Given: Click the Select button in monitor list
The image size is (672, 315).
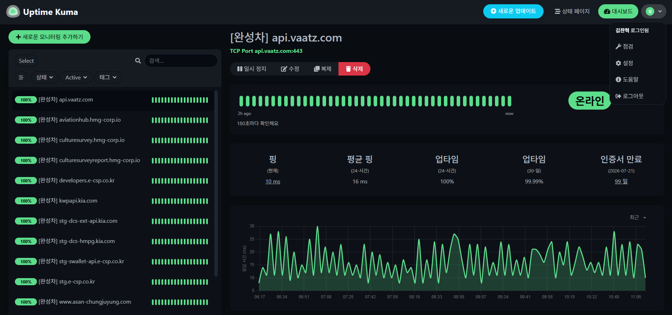Looking at the screenshot, I should coord(26,61).
